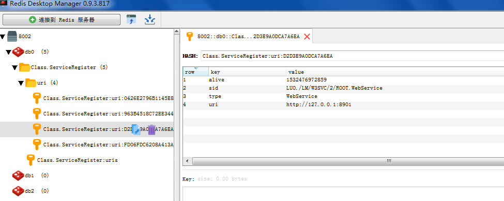Click the tree panel scroll up arrow
This screenshot has width=504, height=201.
[x=176, y=31]
